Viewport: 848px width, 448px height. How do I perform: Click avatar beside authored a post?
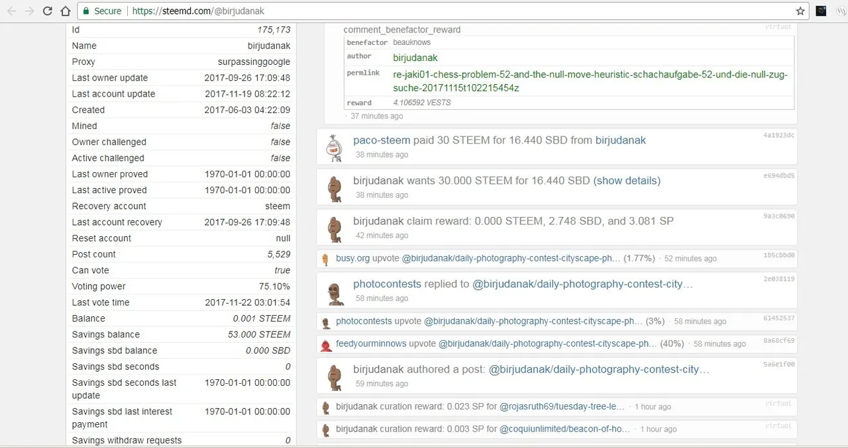click(x=335, y=377)
